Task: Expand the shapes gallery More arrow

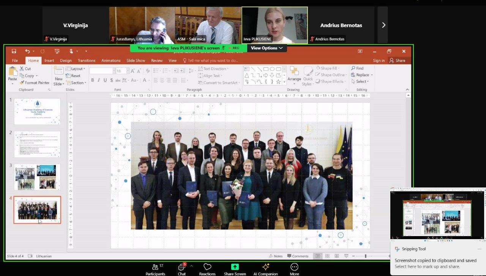Action: 284,82
